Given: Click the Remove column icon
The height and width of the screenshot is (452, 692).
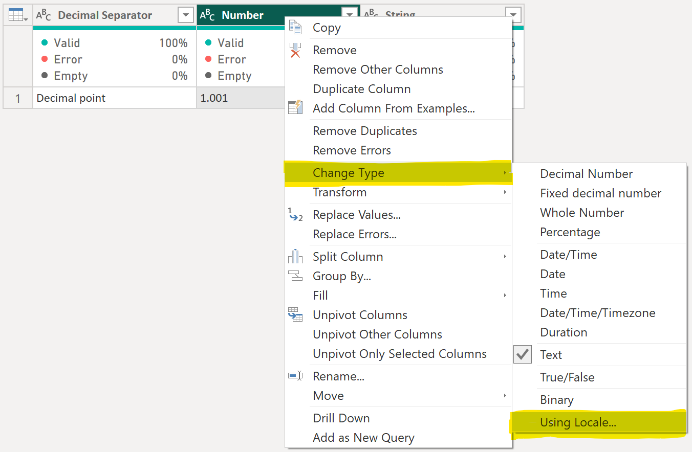Looking at the screenshot, I should [295, 50].
